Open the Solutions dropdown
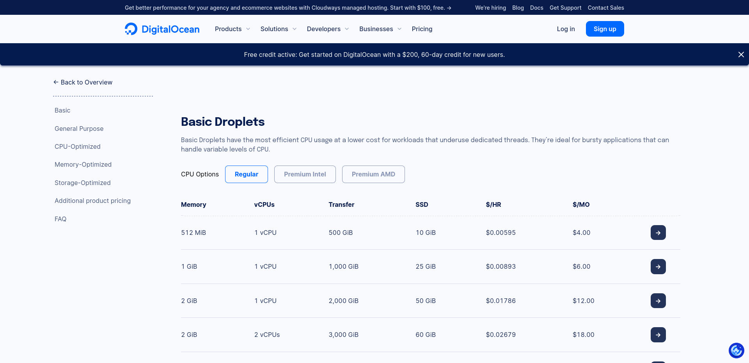749x363 pixels. (278, 29)
